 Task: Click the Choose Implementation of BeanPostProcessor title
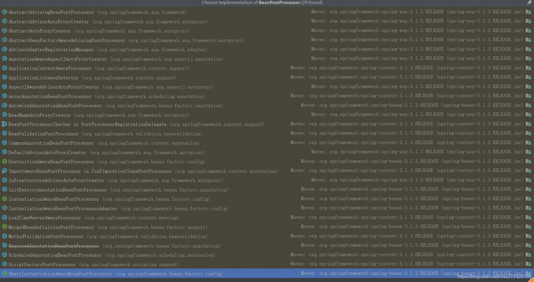click(262, 3)
